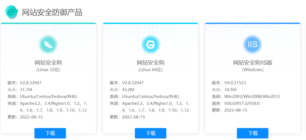Click update date 2022-08-15 in IIS版 card

tap(236, 110)
